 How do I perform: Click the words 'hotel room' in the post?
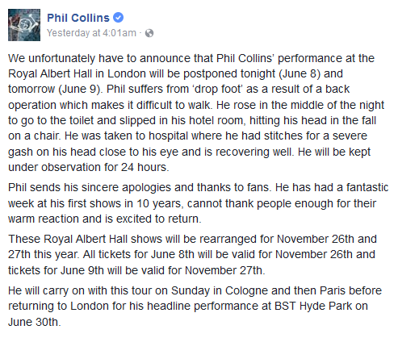click(216, 120)
